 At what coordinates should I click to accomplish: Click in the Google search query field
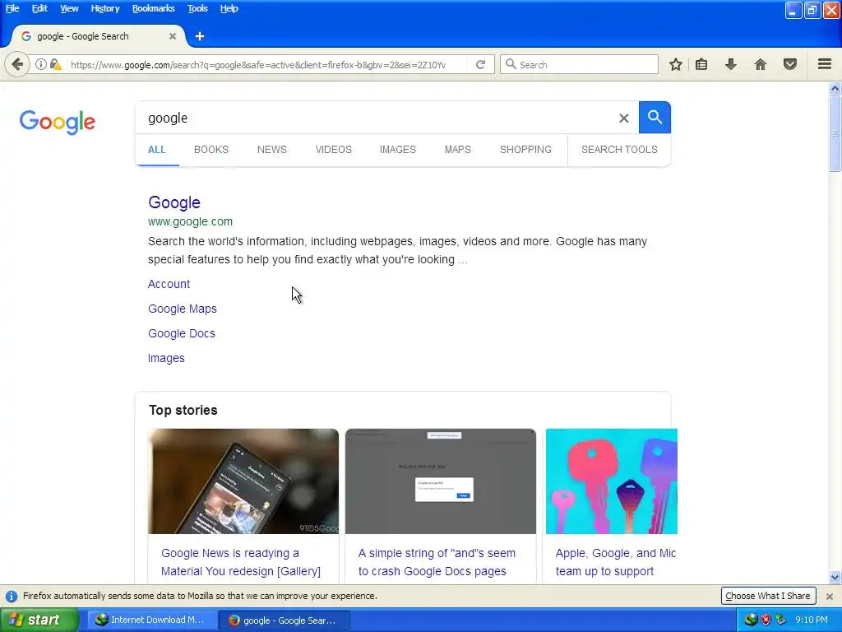[x=376, y=118]
